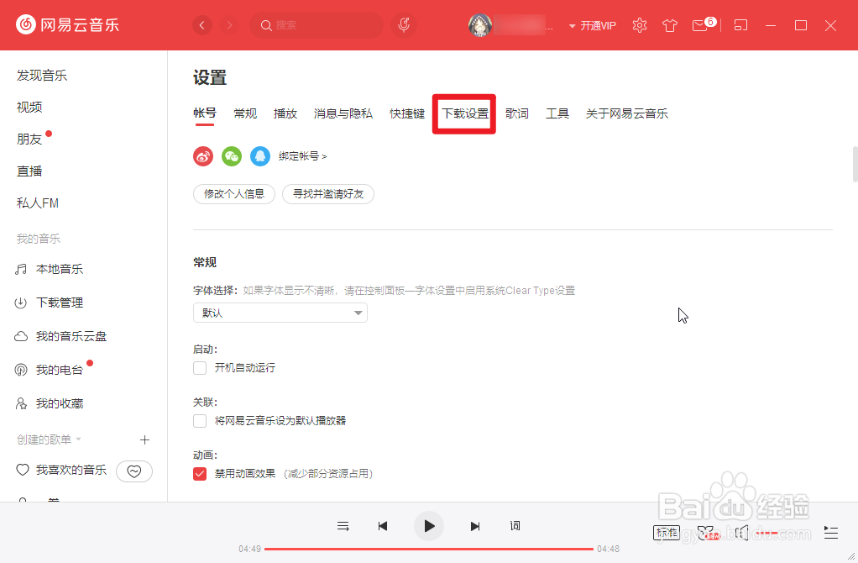Skip to next track
The width and height of the screenshot is (858, 563).
click(x=475, y=526)
